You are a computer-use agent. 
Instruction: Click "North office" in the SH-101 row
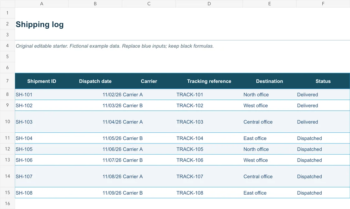point(256,94)
